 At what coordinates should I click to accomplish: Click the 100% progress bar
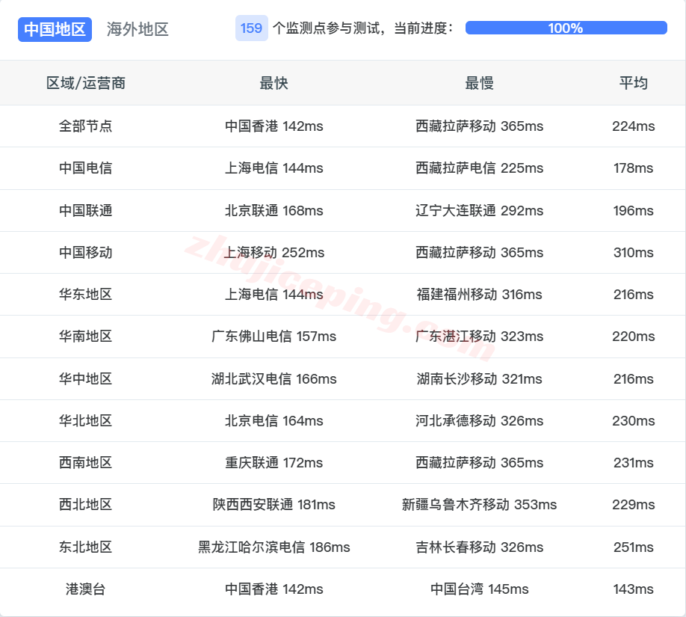(565, 28)
